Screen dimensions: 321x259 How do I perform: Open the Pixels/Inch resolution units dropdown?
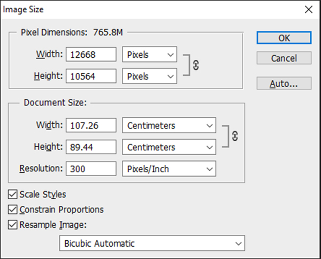[169, 169]
